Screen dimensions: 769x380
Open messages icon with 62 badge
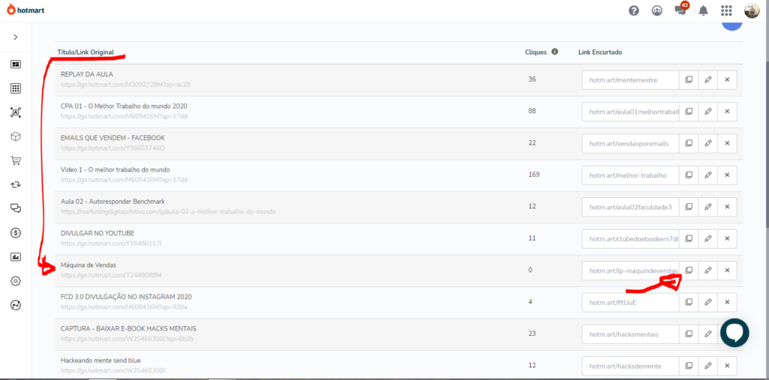coord(680,10)
